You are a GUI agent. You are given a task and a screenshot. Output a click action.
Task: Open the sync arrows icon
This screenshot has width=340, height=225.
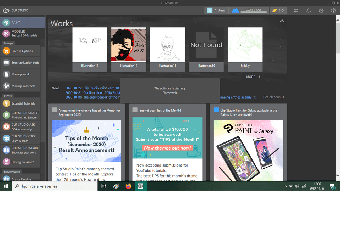pyautogui.click(x=296, y=10)
